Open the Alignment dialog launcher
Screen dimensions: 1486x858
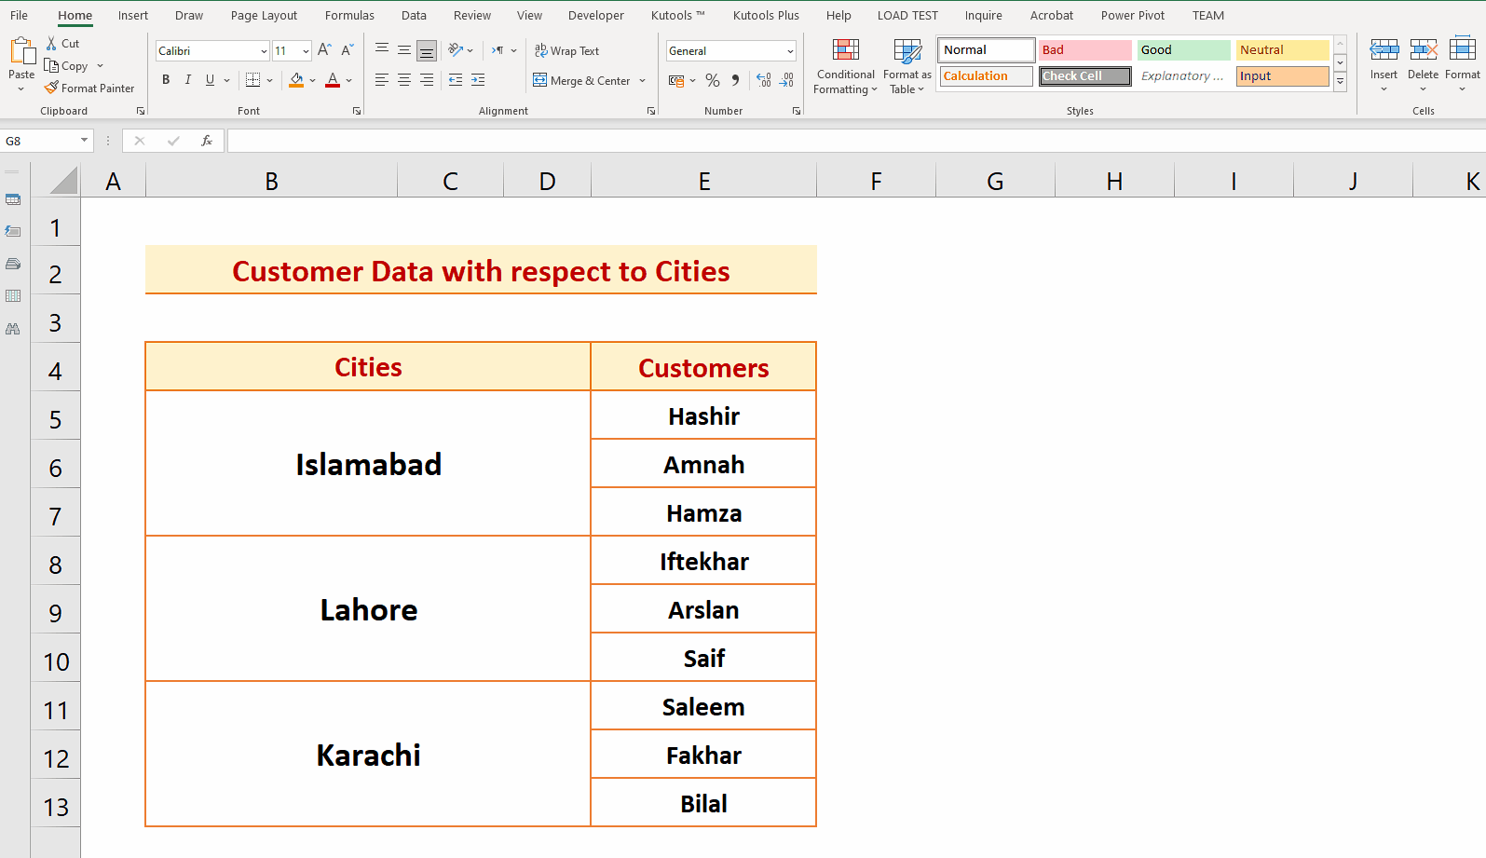(651, 111)
